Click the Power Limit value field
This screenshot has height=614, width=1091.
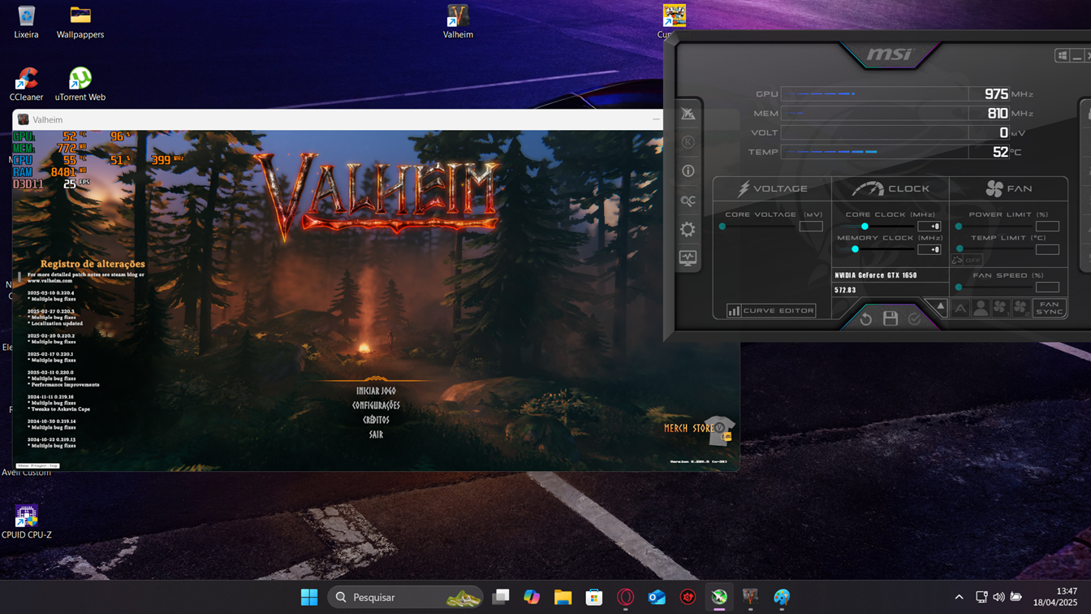[x=1047, y=227]
